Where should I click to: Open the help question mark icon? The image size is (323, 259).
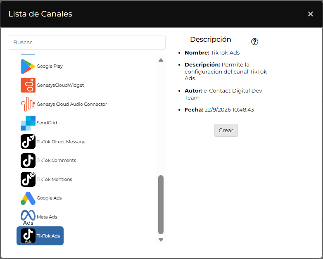(254, 42)
